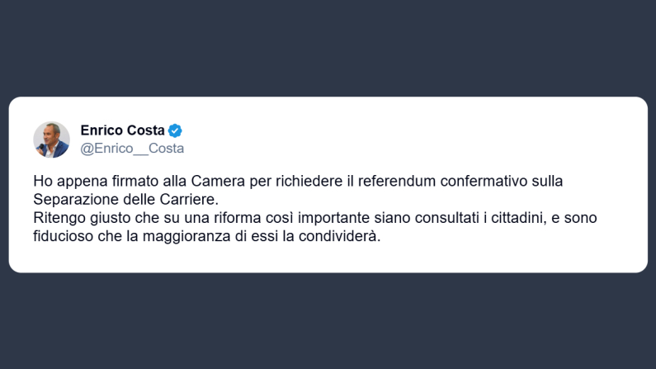656x369 pixels.
Task: Click the @Enrico__Costa handle
Action: tap(132, 149)
